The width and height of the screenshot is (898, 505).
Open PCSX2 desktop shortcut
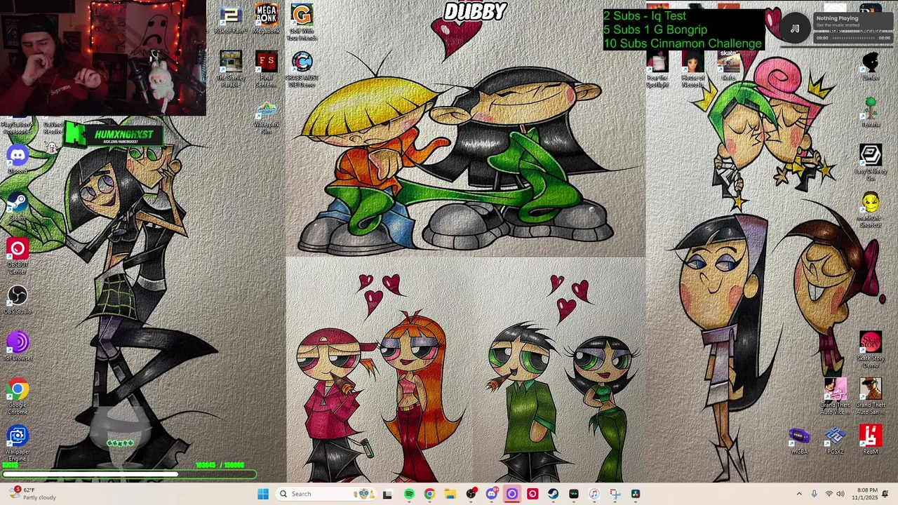[x=835, y=440]
